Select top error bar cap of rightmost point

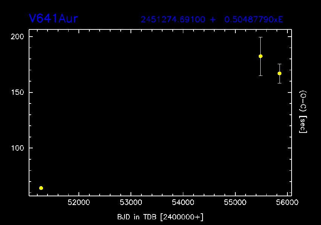click(x=280, y=64)
